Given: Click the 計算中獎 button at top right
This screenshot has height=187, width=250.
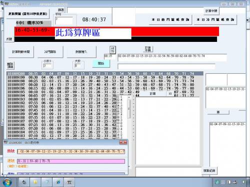Looking at the screenshot, I should click(211, 11).
